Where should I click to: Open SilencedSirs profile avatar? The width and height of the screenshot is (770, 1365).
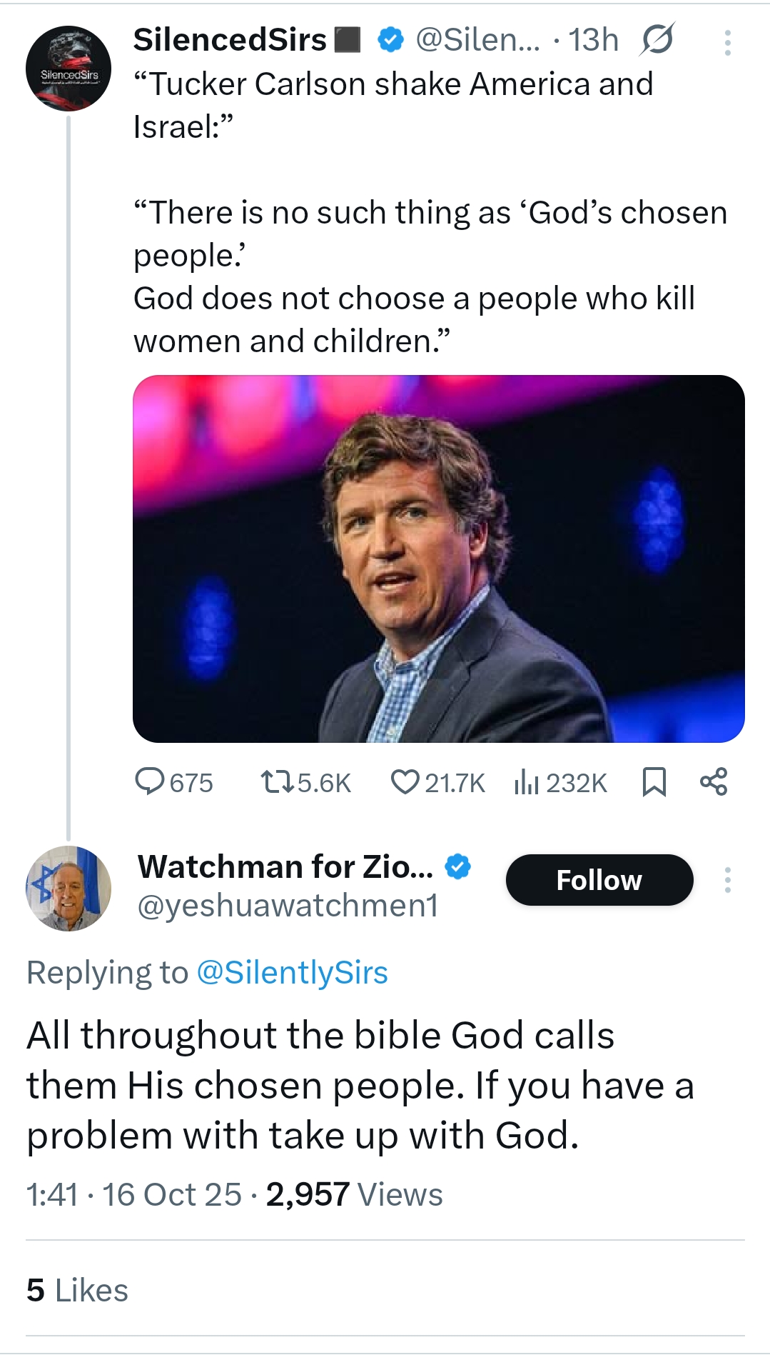[69, 69]
